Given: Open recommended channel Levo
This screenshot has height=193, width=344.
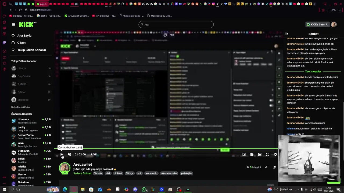Looking at the screenshot, I should (x=31, y=144).
